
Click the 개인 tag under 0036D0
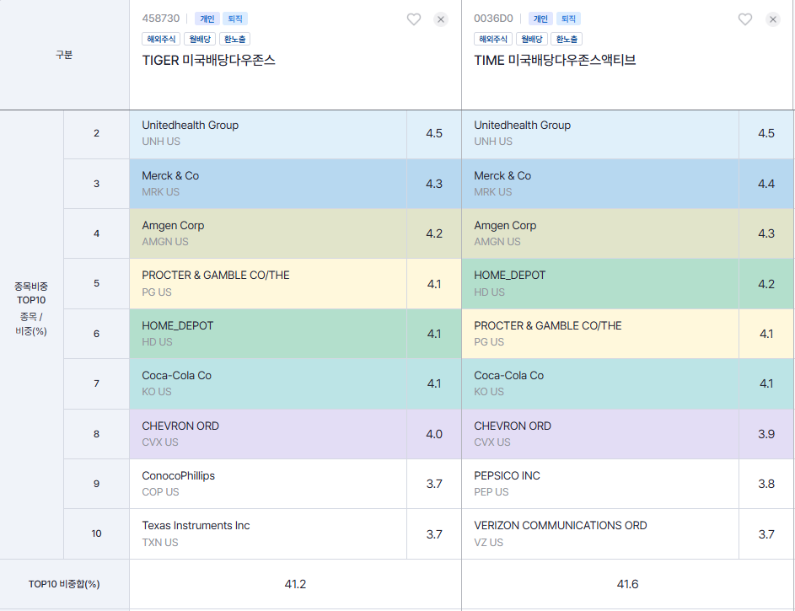(x=540, y=19)
